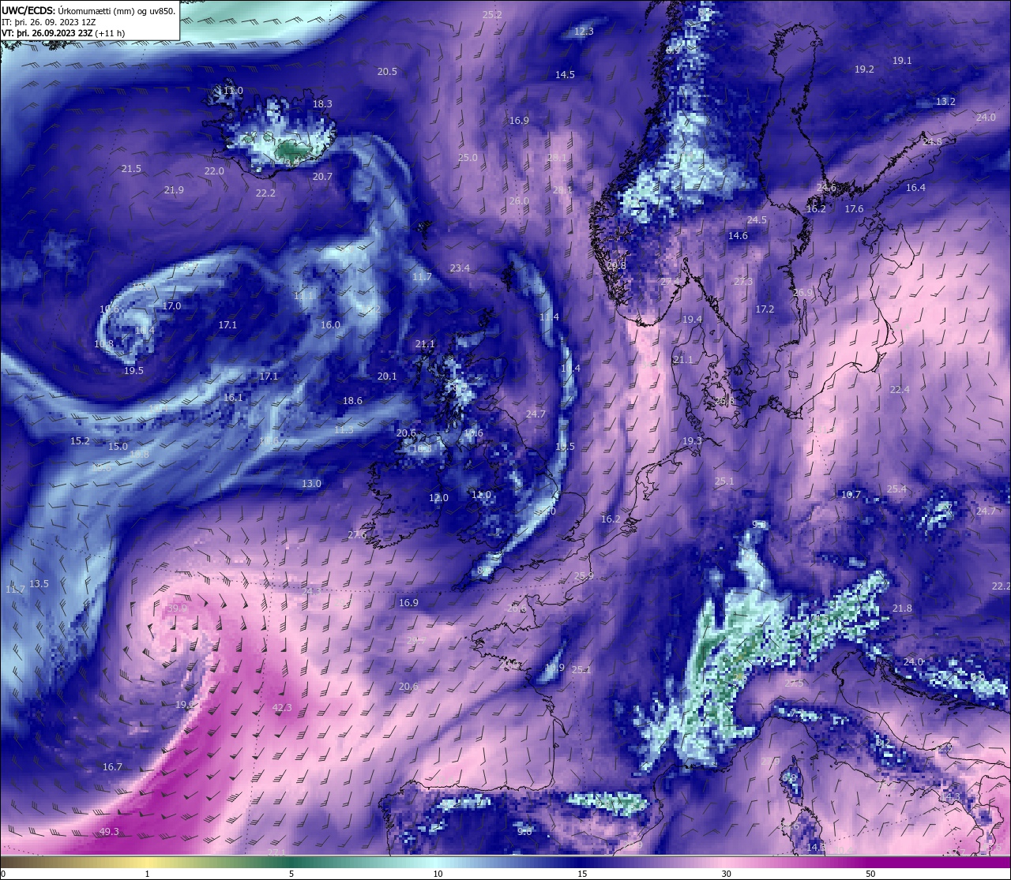Click the 16.4 value on the map
Screen dimensions: 1011x880
[915, 188]
